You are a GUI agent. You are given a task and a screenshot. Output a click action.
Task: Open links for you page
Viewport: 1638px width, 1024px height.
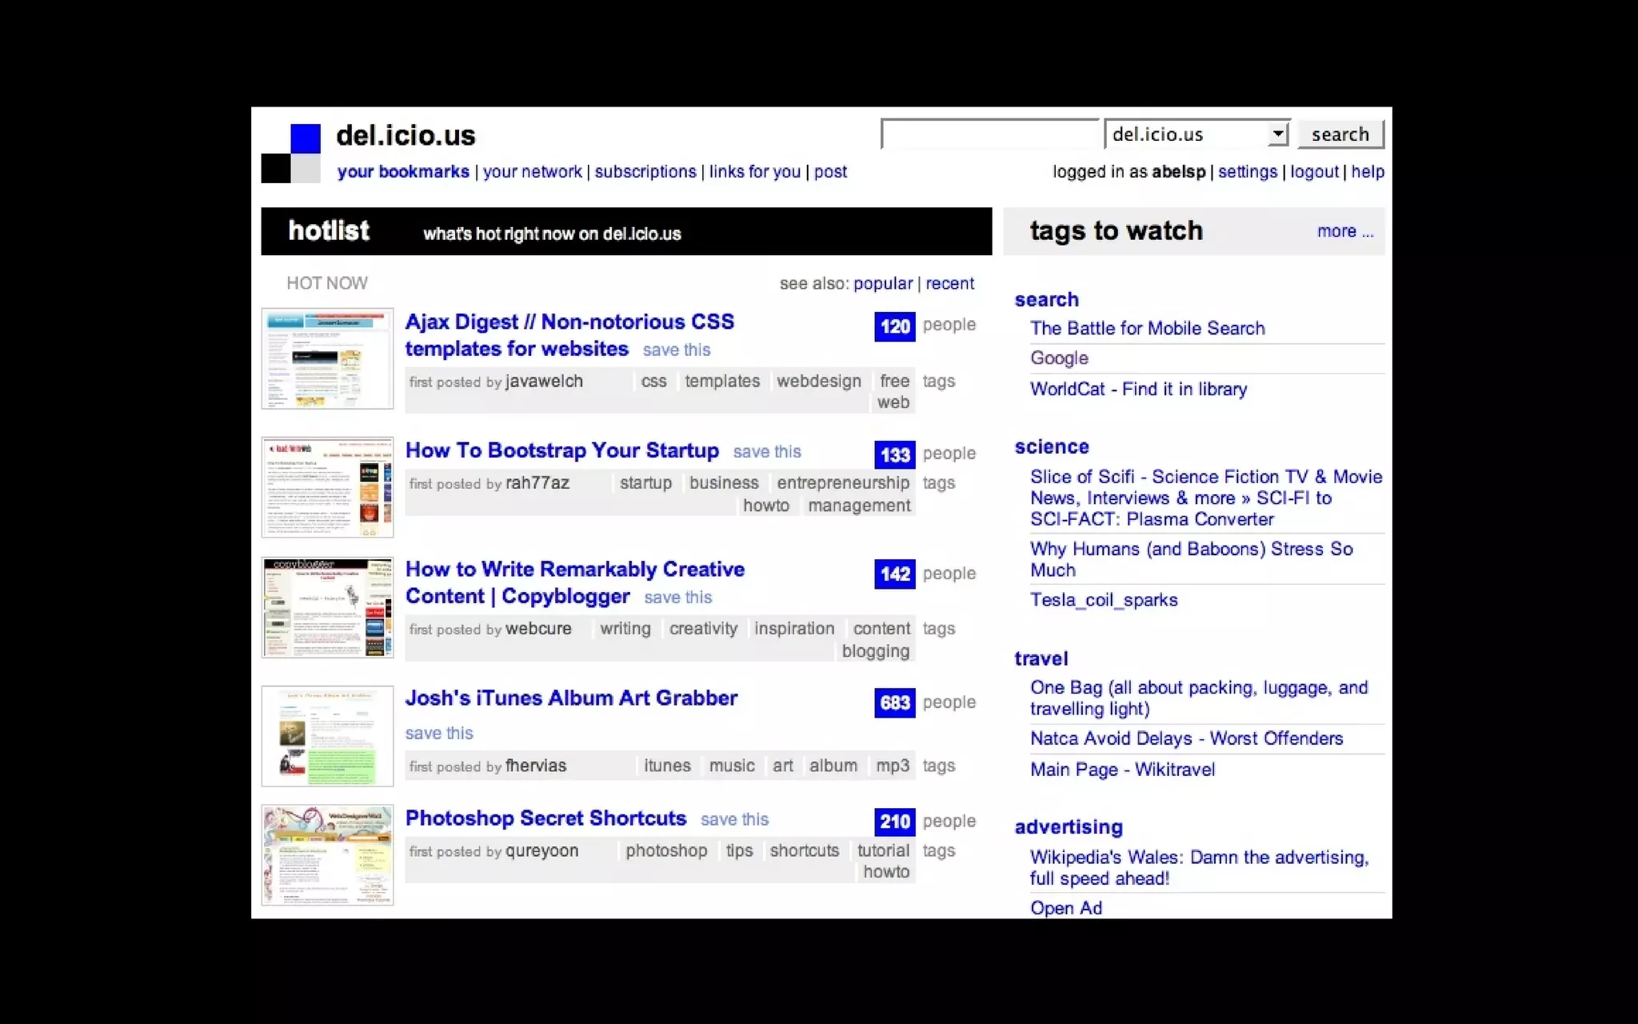coord(754,172)
